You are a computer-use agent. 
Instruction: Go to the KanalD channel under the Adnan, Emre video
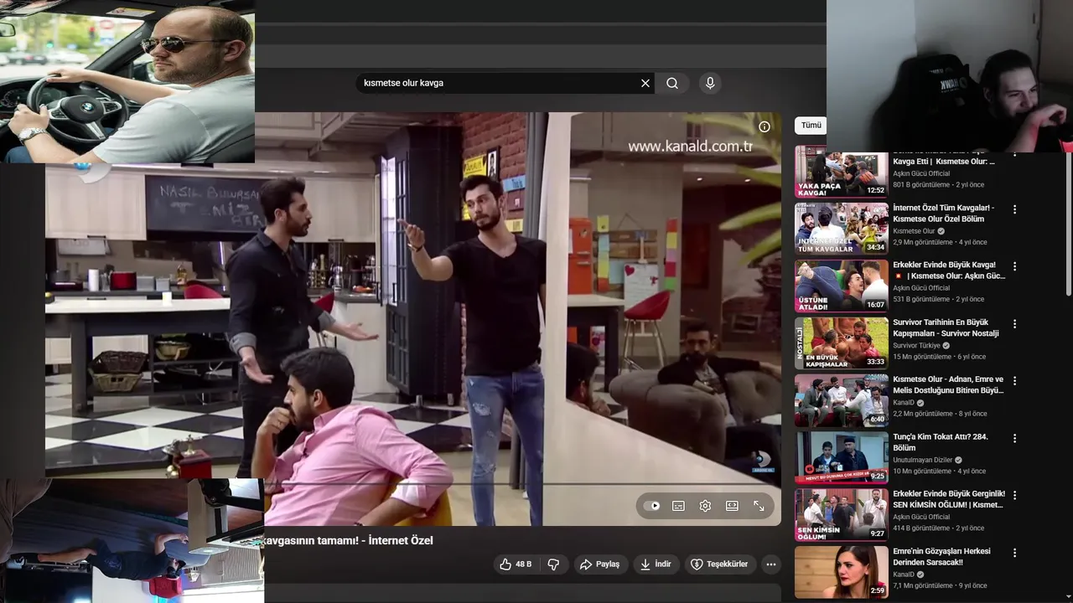coord(904,403)
